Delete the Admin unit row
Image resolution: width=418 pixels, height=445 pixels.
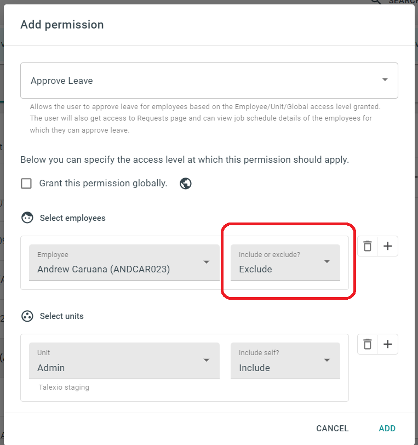coord(368,344)
